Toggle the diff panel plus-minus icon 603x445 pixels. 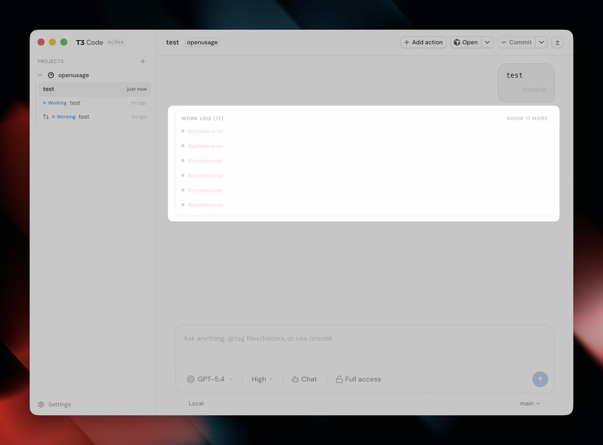pyautogui.click(x=557, y=42)
